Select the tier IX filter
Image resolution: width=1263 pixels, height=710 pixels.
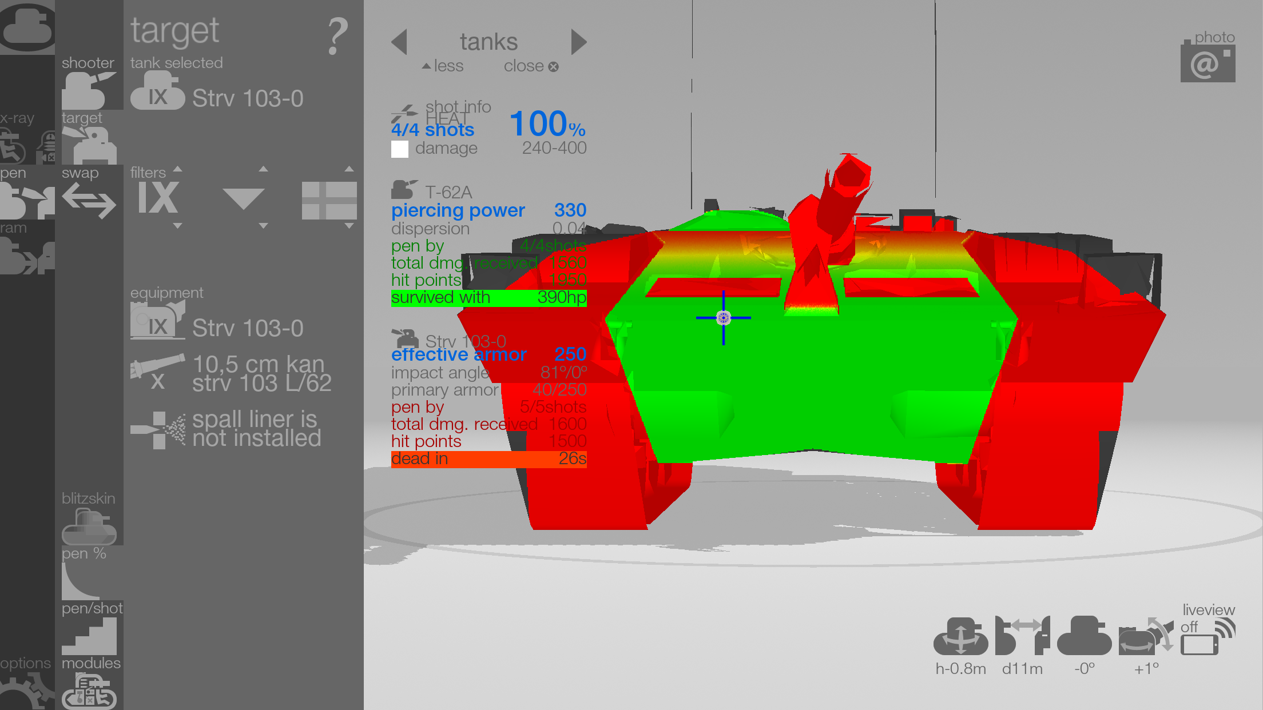(x=158, y=198)
